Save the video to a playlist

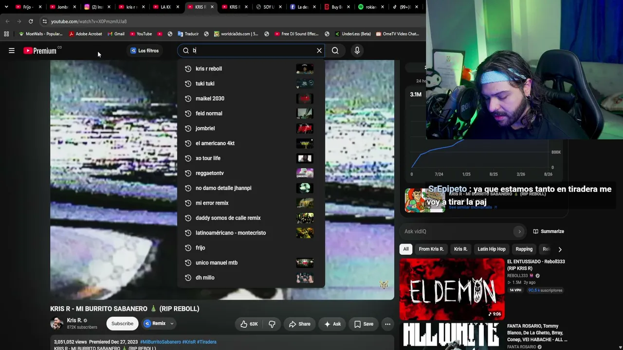point(364,324)
